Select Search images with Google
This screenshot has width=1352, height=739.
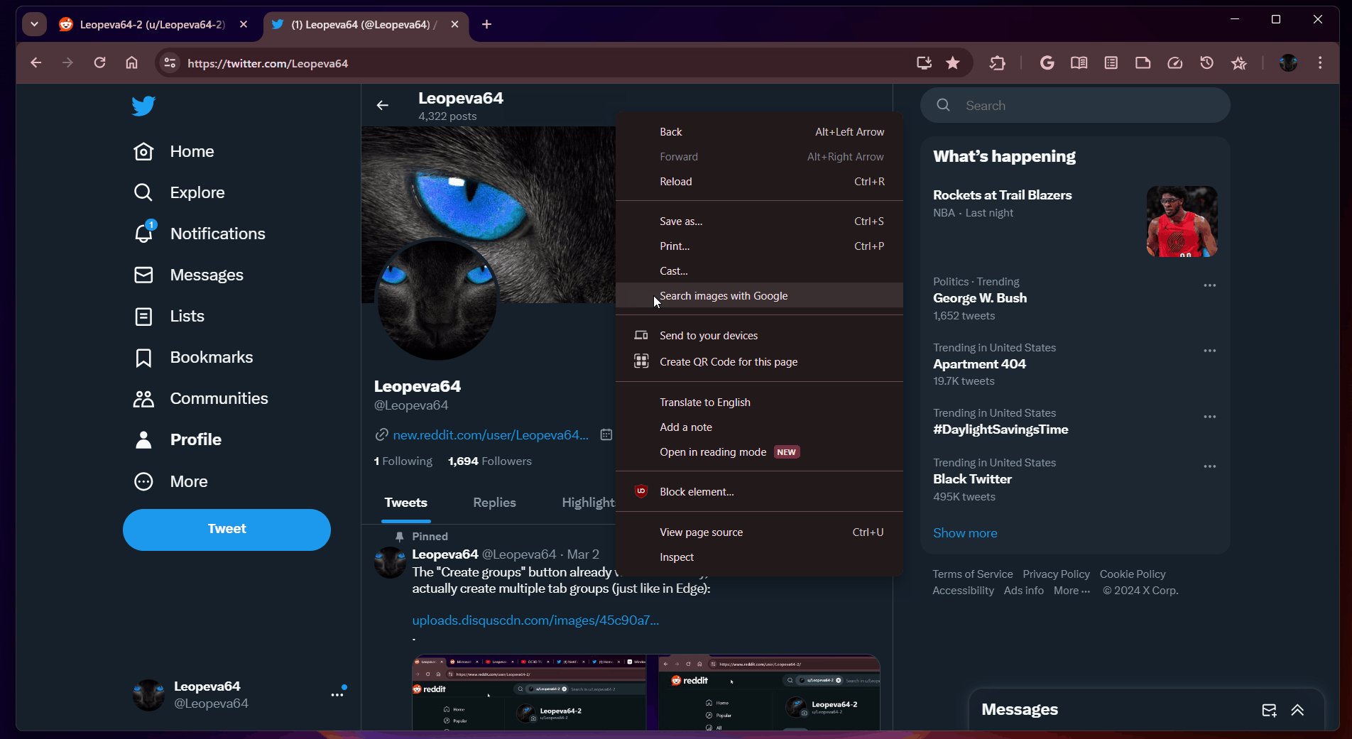(723, 296)
